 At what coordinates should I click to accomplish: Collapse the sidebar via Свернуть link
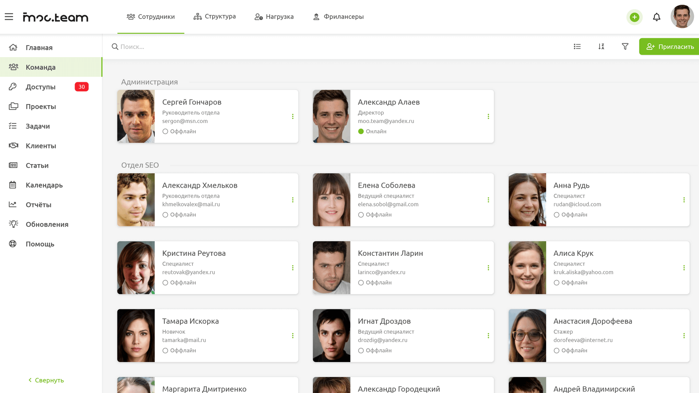tap(46, 380)
